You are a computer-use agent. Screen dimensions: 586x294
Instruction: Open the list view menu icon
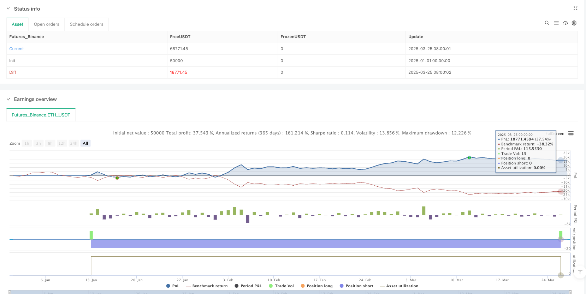pyautogui.click(x=556, y=23)
